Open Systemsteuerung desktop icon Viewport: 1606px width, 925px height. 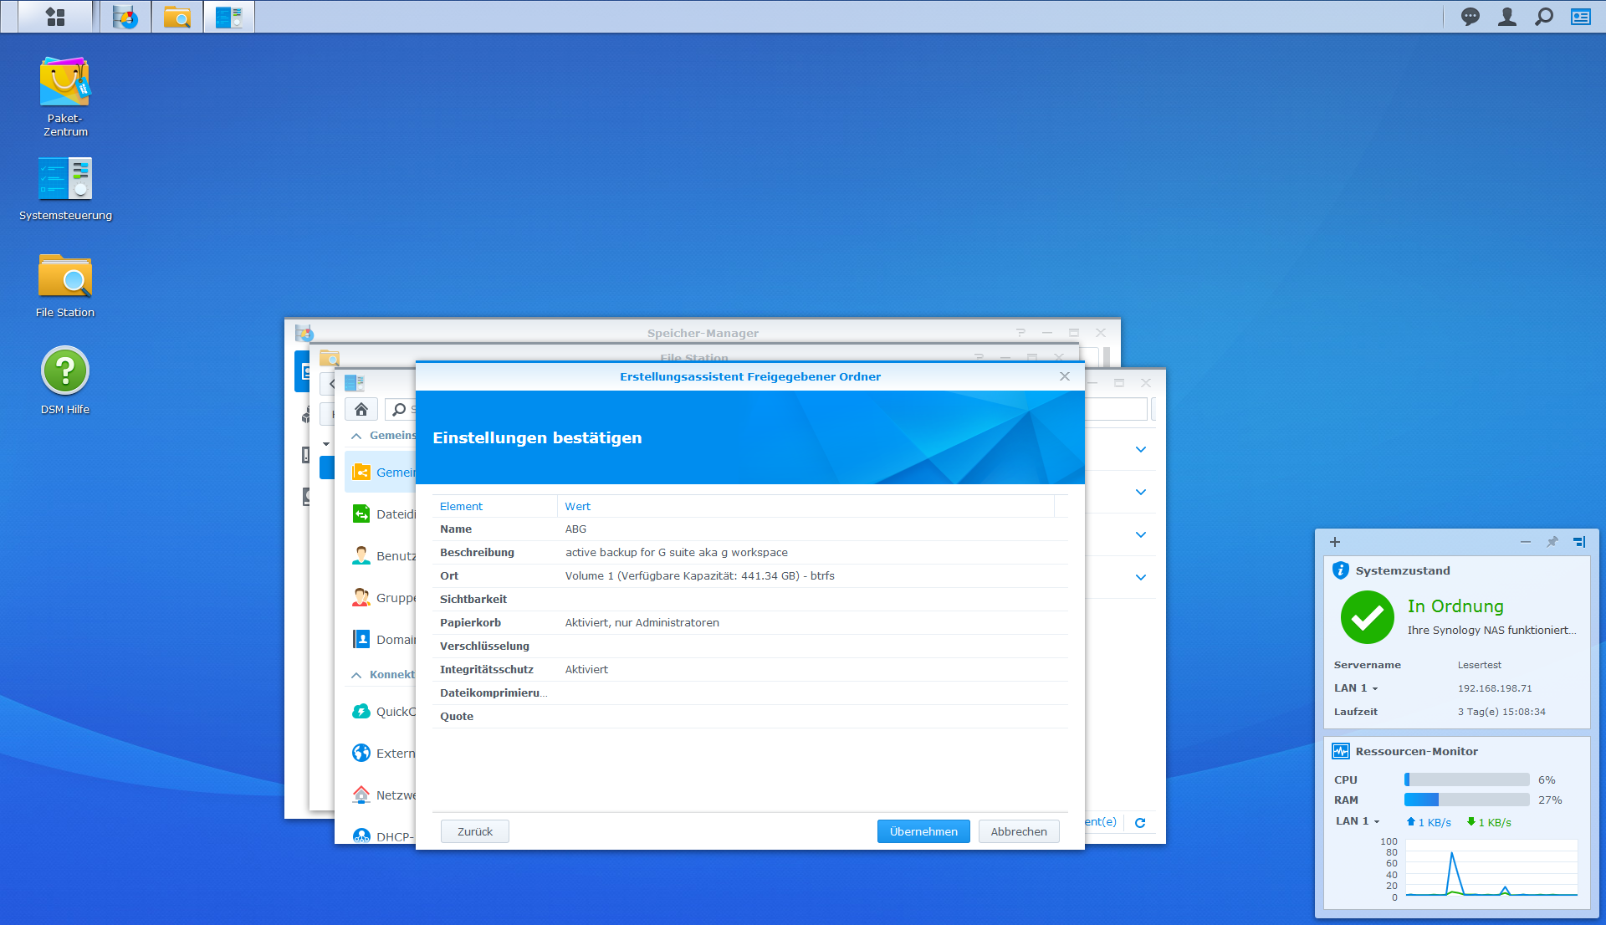[65, 179]
